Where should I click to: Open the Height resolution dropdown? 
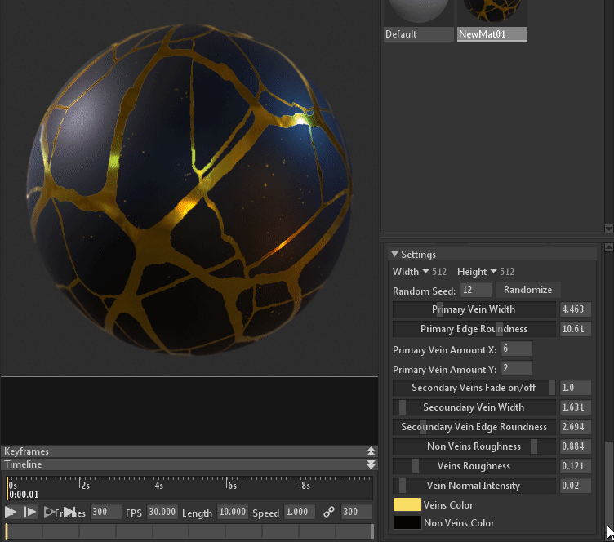point(493,272)
